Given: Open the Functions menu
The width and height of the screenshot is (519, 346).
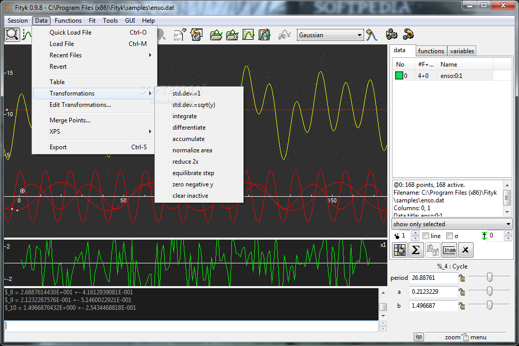Looking at the screenshot, I should (x=68, y=21).
